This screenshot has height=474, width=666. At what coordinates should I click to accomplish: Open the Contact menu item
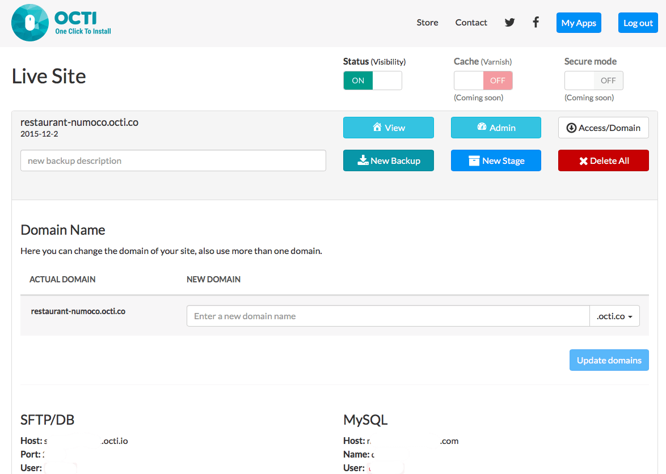[x=471, y=23]
